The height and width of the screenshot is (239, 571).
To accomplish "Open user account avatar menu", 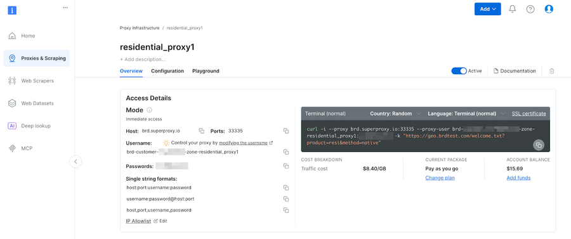I will [x=549, y=9].
